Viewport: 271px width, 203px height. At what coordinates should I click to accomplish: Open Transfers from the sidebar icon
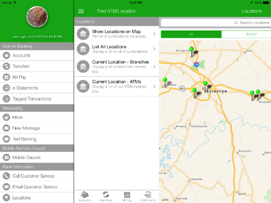pyautogui.click(x=7, y=66)
